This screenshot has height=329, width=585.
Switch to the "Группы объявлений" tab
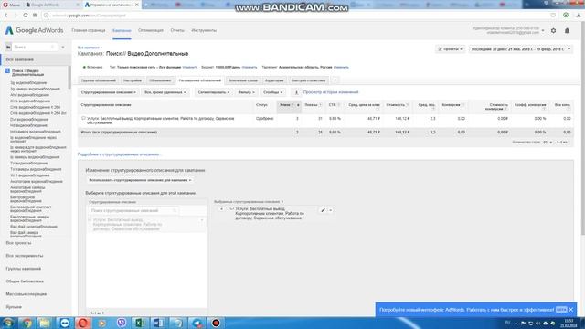click(x=99, y=80)
